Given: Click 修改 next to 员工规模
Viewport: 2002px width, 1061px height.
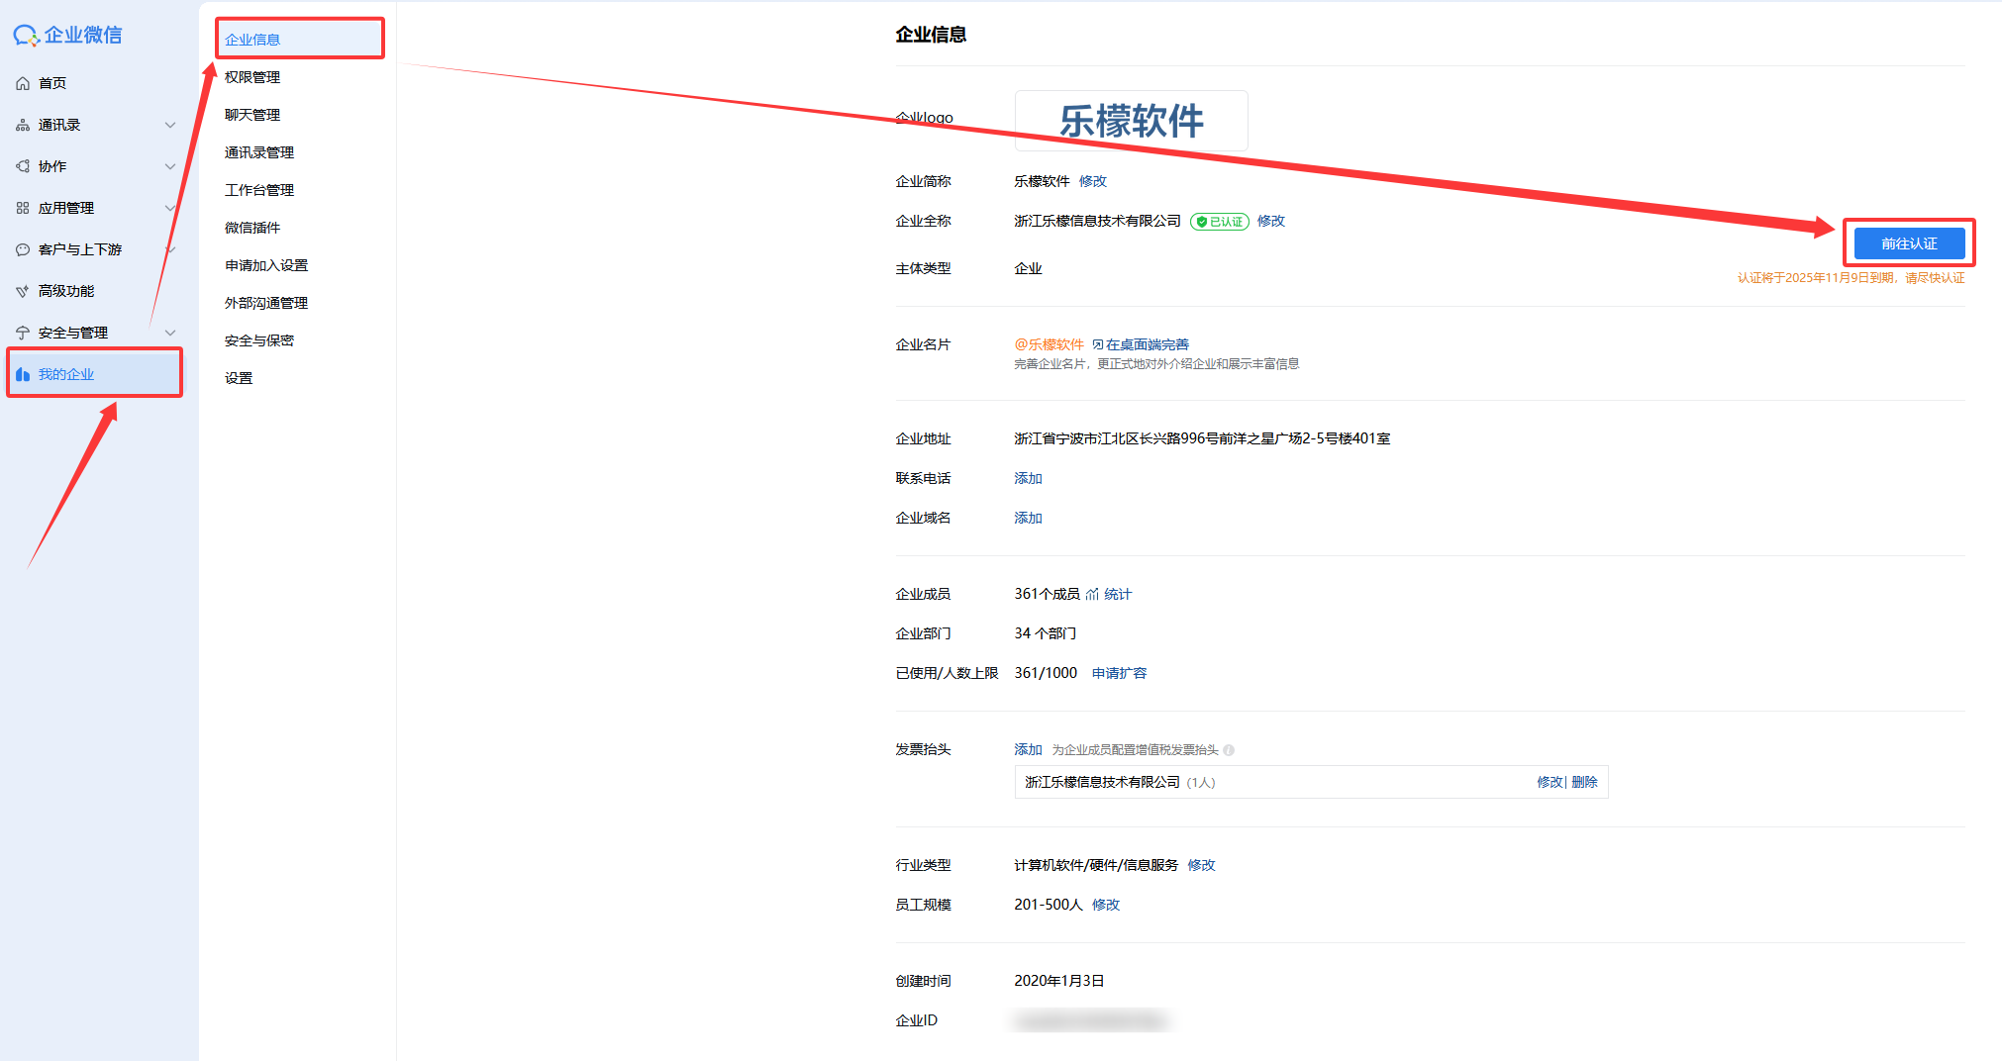Looking at the screenshot, I should (x=1106, y=905).
